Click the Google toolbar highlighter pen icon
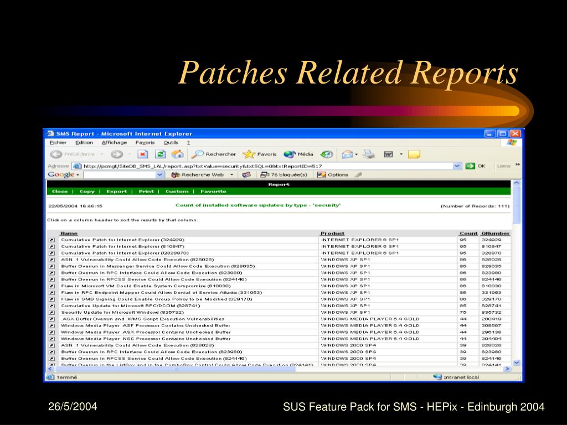This screenshot has height=425, width=567. [358, 175]
